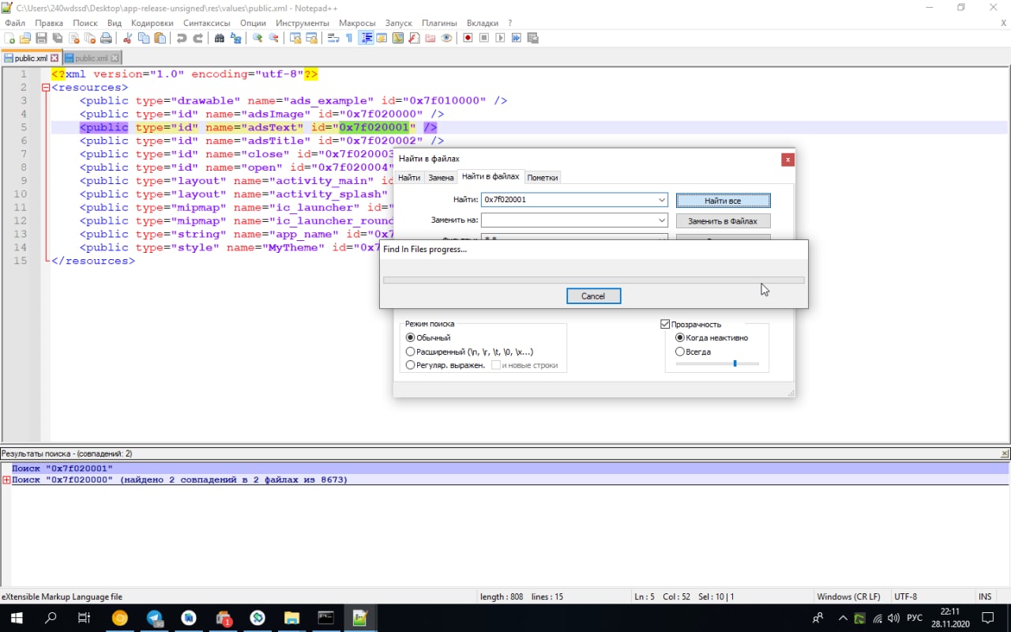1011x632 pixels.
Task: Redo the edit via toolbar arrow
Action: click(198, 38)
